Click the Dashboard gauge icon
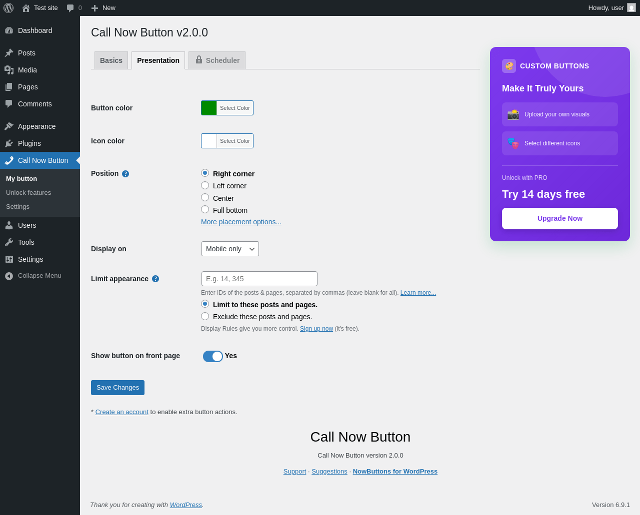The width and height of the screenshot is (640, 515). pos(9,30)
